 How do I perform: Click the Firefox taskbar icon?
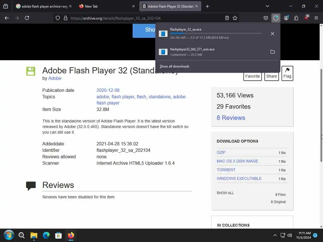pos(71,235)
